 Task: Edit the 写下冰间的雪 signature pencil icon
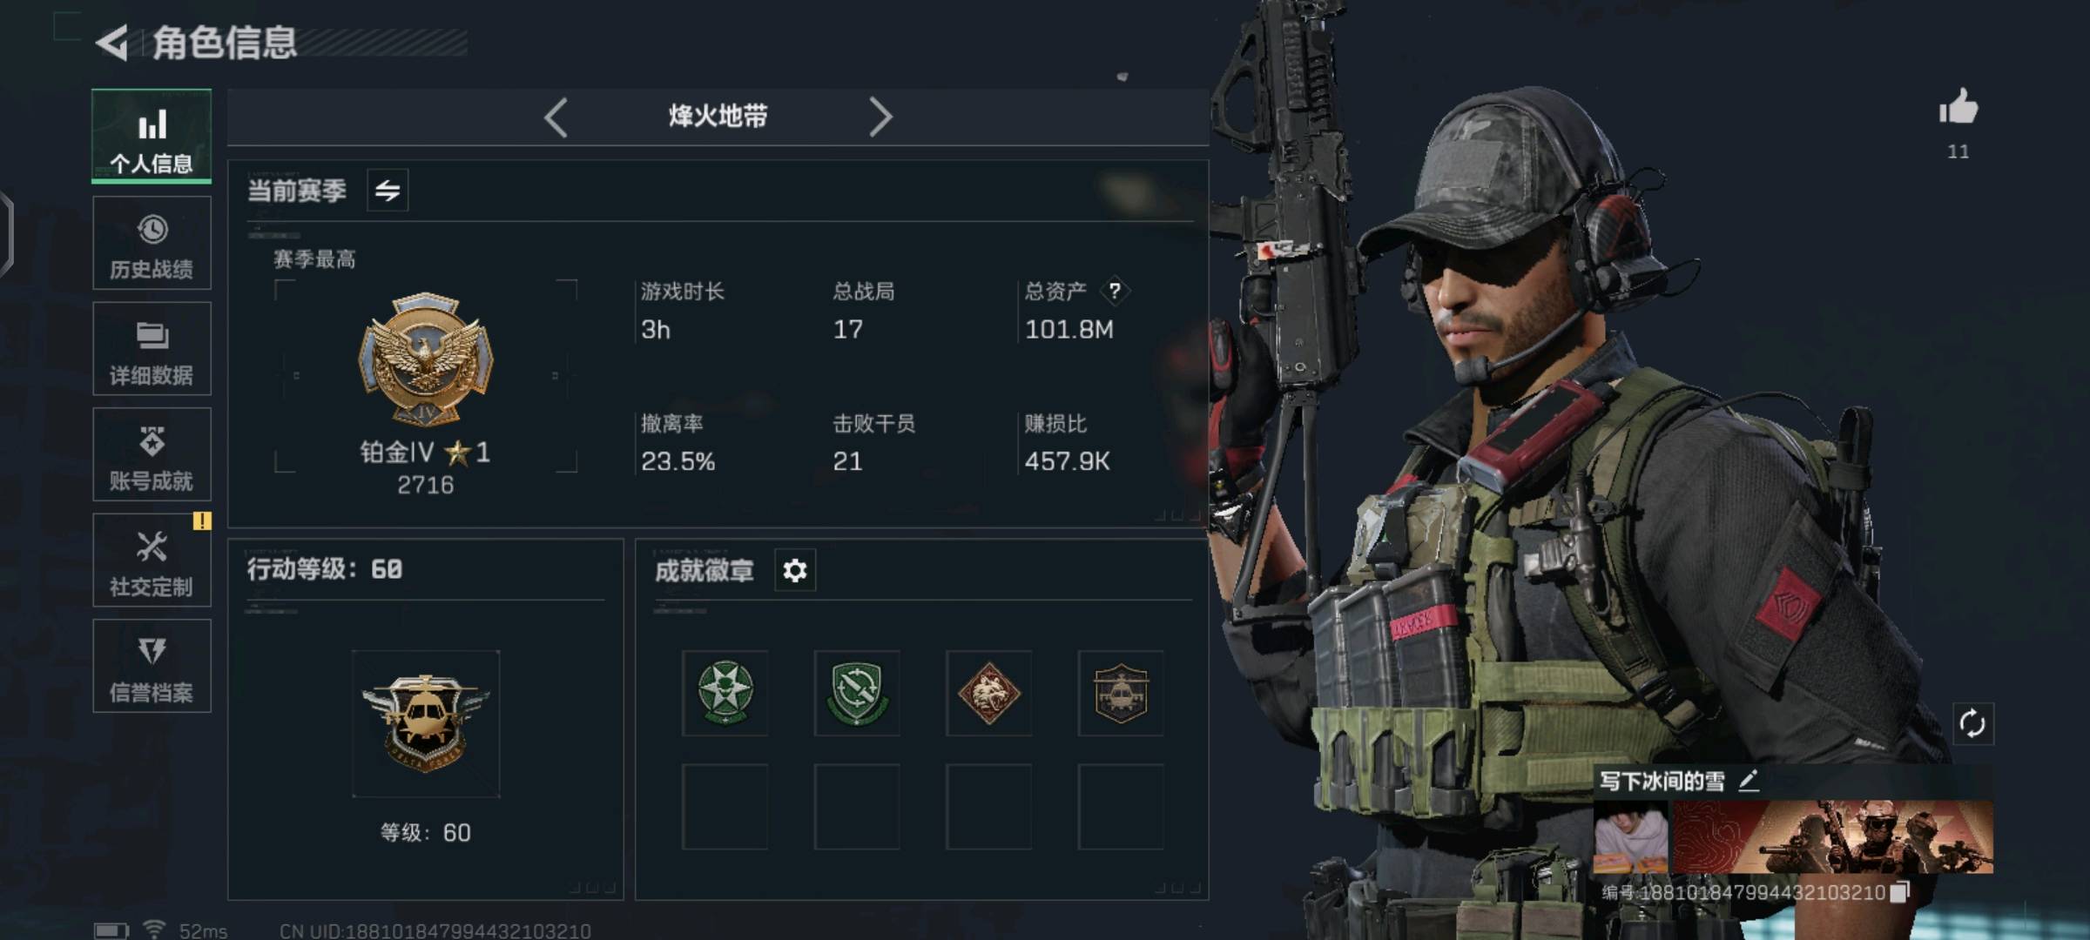click(x=1749, y=781)
